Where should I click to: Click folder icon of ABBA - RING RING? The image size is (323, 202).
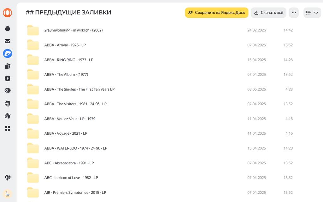[x=33, y=60]
